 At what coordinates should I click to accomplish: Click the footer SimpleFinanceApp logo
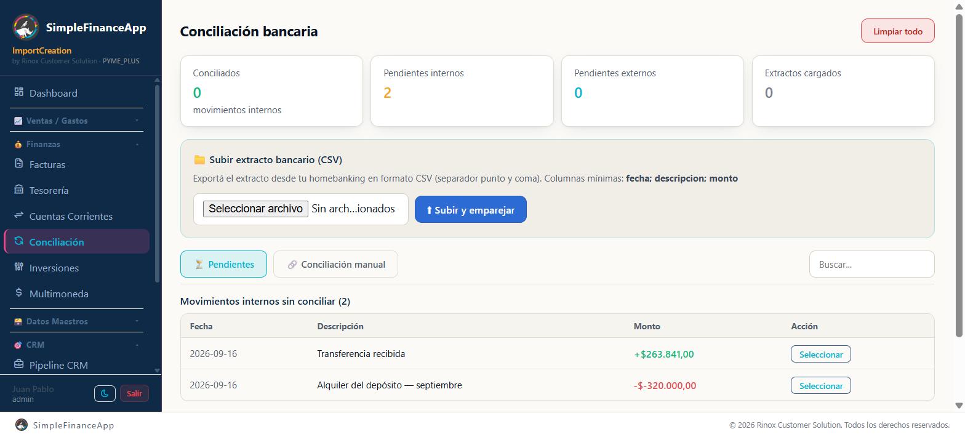(x=22, y=425)
